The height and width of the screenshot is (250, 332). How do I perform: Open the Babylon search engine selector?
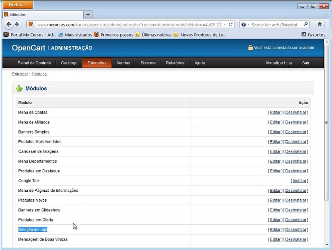[245, 24]
